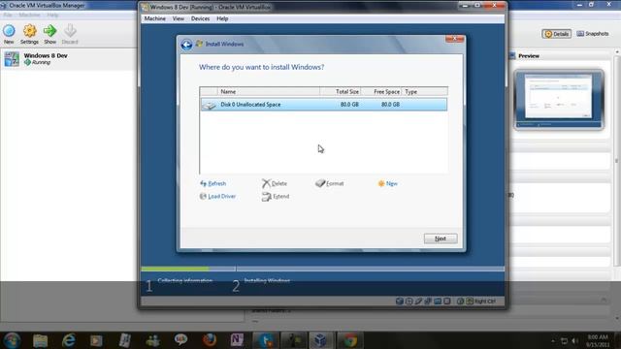Open the File menu in VirtualBox Manager

(x=8, y=16)
